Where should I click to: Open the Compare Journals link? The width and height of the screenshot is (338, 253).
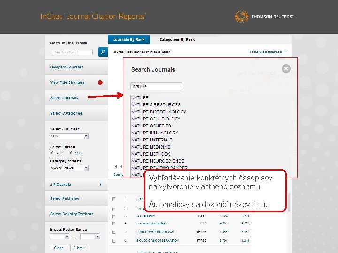(x=66, y=67)
